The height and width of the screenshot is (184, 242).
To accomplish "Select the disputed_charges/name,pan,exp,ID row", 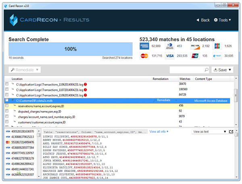I will click(x=117, y=111).
